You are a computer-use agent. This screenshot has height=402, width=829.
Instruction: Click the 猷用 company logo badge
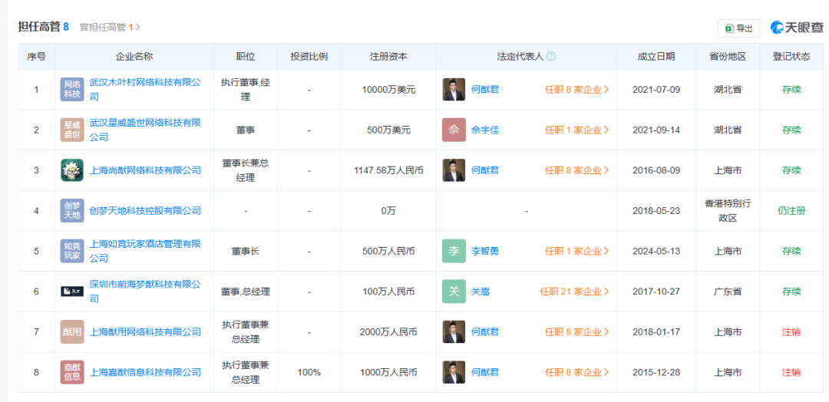[72, 331]
